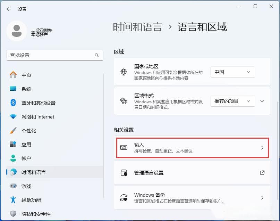The image size is (280, 221).
Task: Select 网络和 Internet in the sidebar
Action: pyautogui.click(x=54, y=117)
